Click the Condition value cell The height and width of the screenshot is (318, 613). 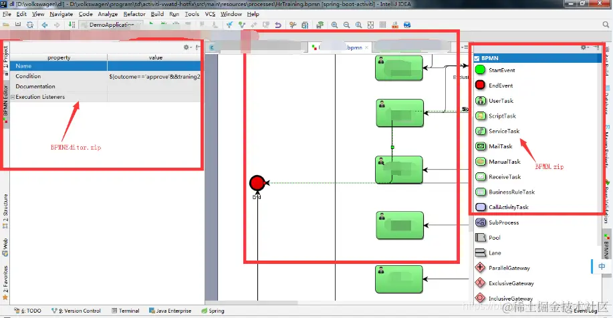point(154,77)
